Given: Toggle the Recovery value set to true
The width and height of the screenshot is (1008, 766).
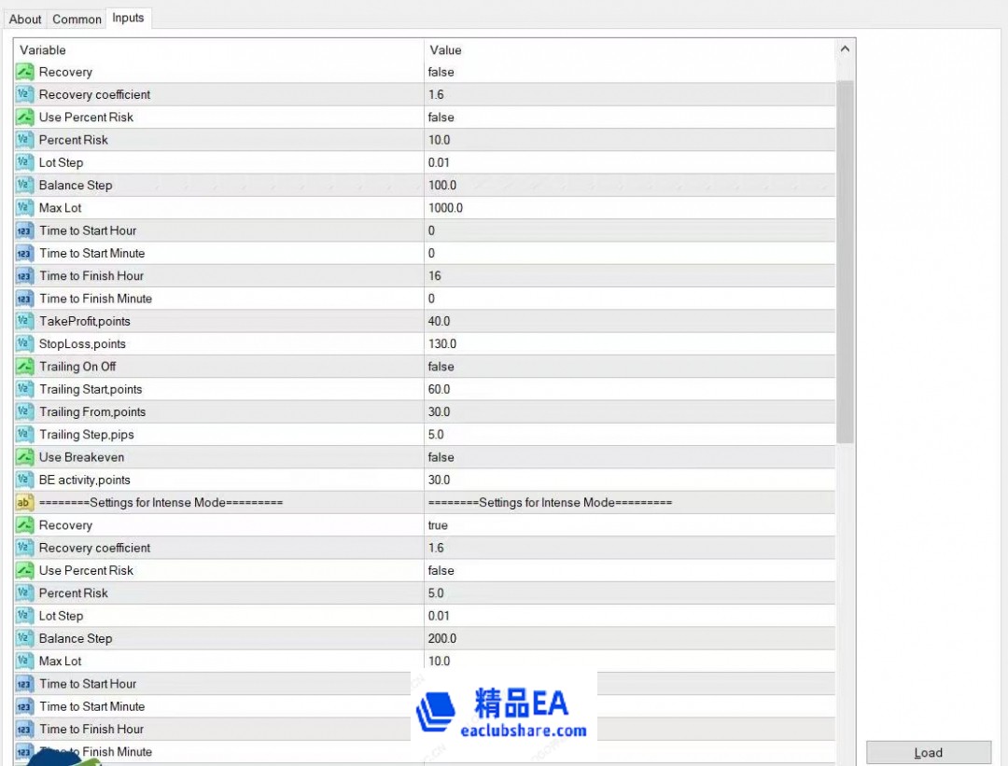Looking at the screenshot, I should pos(439,525).
